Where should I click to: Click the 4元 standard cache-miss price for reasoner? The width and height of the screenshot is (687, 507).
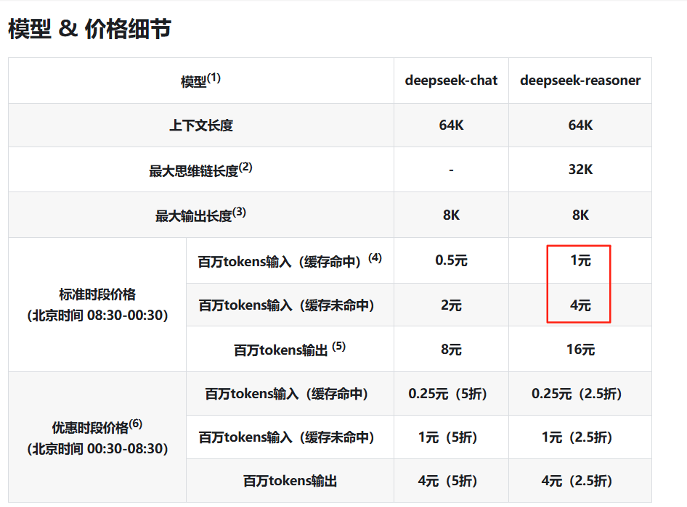tap(580, 305)
